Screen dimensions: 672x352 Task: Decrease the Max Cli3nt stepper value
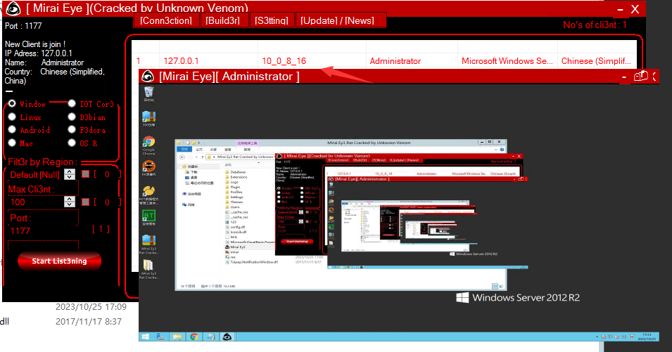(x=70, y=204)
